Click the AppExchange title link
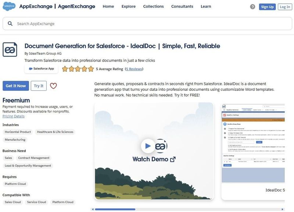 pyautogui.click(x=36, y=6)
